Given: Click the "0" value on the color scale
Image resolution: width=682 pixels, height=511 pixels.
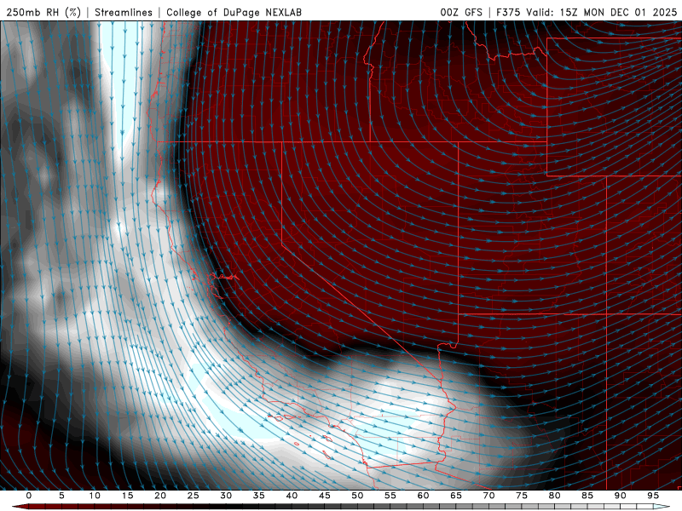Looking at the screenshot, I should point(29,496).
